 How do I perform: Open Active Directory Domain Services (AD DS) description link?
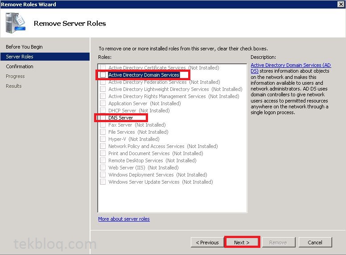(x=291, y=68)
